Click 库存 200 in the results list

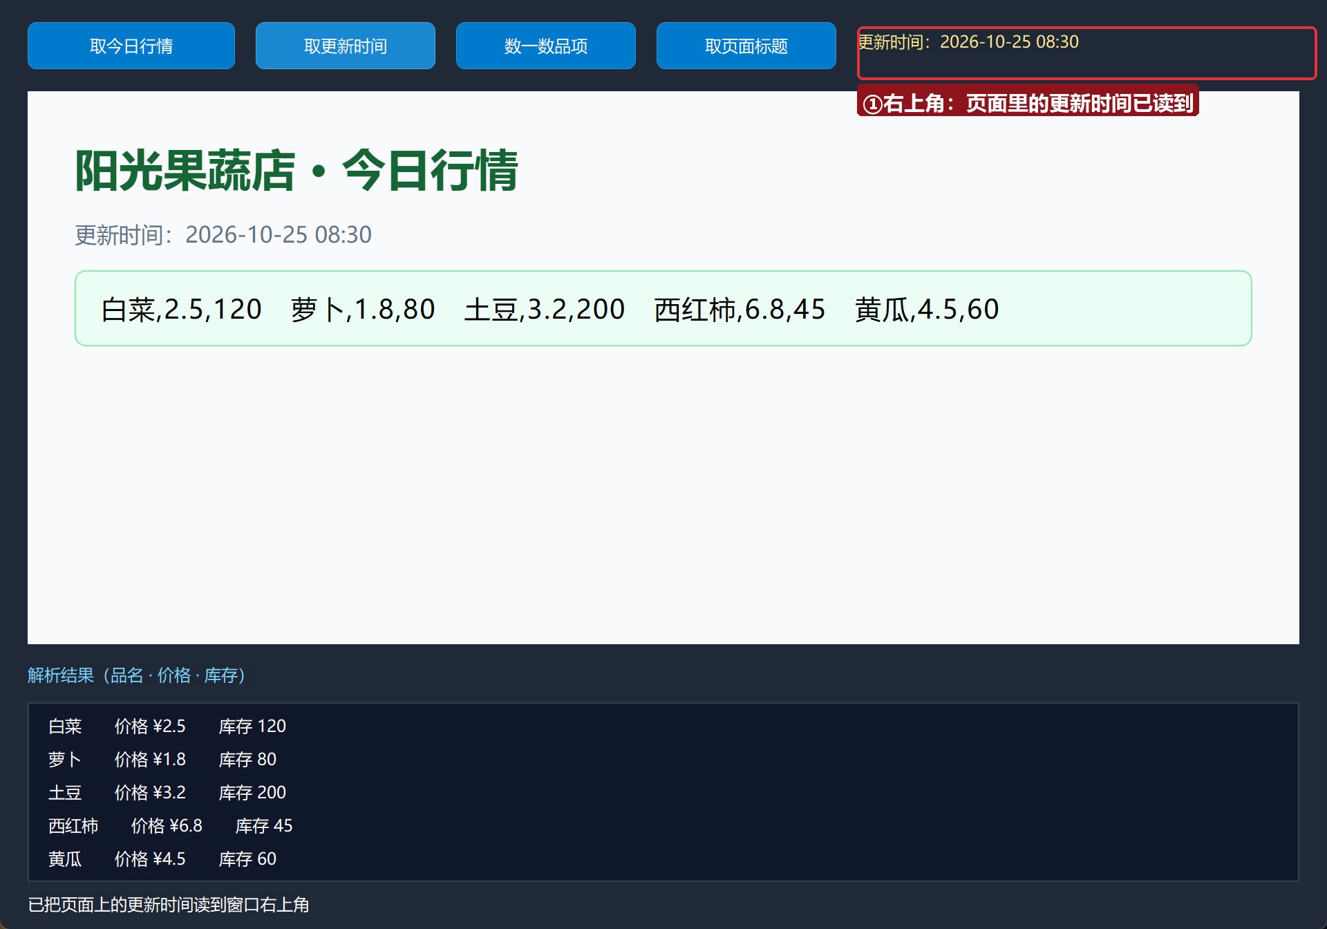tap(252, 793)
